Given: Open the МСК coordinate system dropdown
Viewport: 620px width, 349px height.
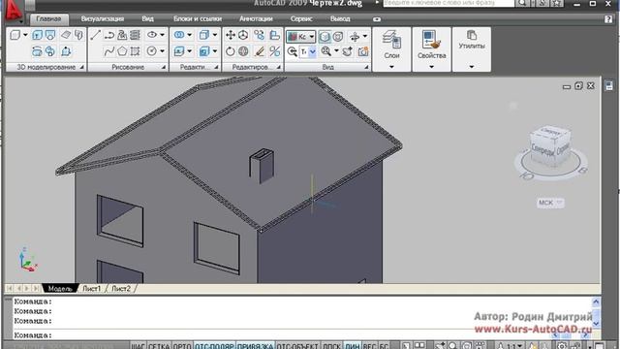Looking at the screenshot, I should (x=550, y=203).
